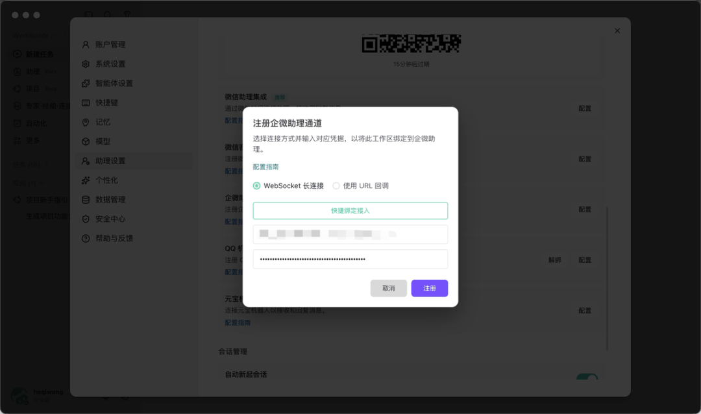This screenshot has width=701, height=414.
Task: Focus the blurred bot ID input field
Action: click(350, 234)
